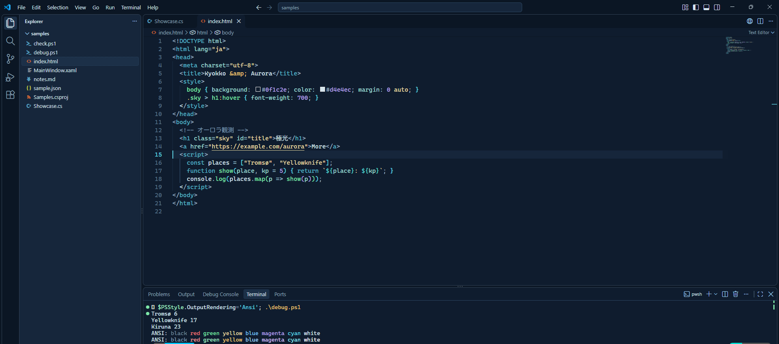
Task: Open the Search view icon
Action: (x=11, y=41)
